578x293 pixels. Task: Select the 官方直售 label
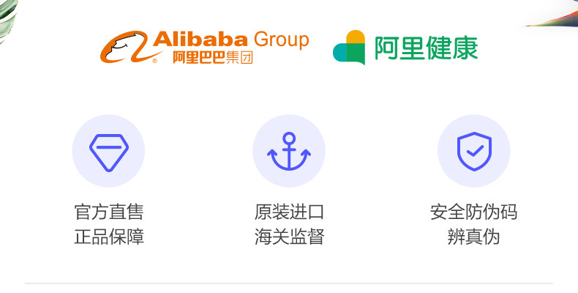click(x=108, y=212)
